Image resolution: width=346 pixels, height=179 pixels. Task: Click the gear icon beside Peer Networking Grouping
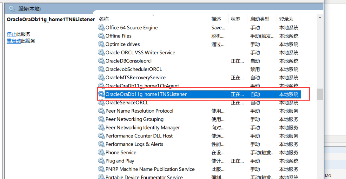[101, 119]
